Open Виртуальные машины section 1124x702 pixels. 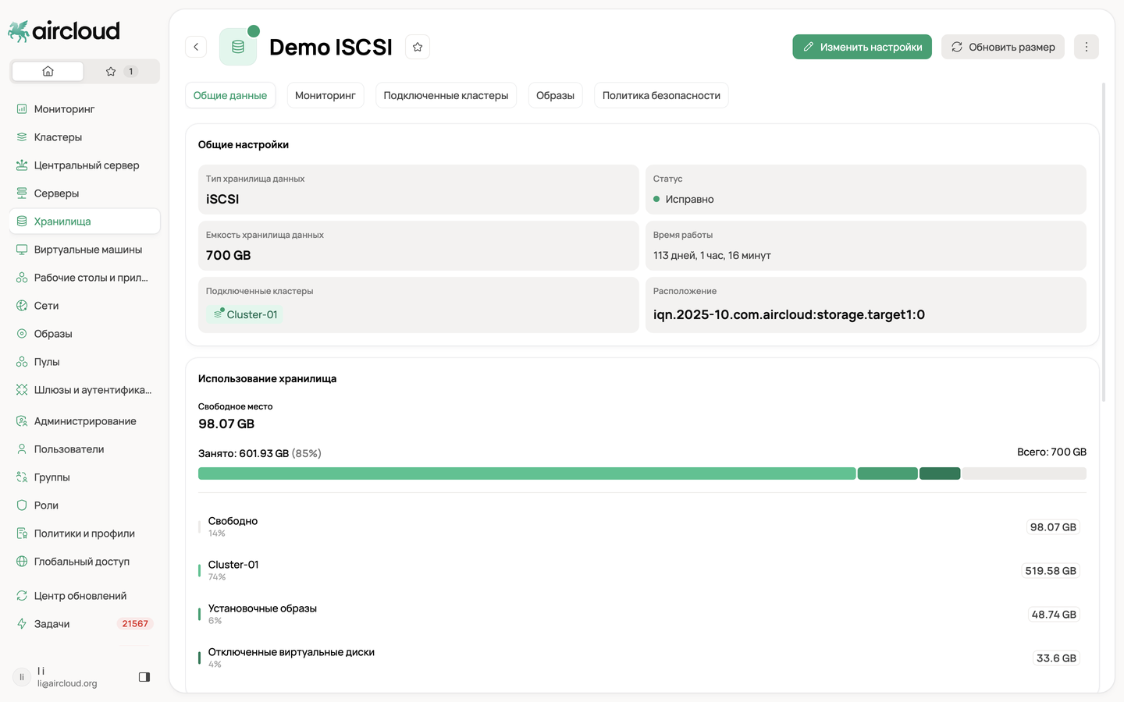[84, 250]
